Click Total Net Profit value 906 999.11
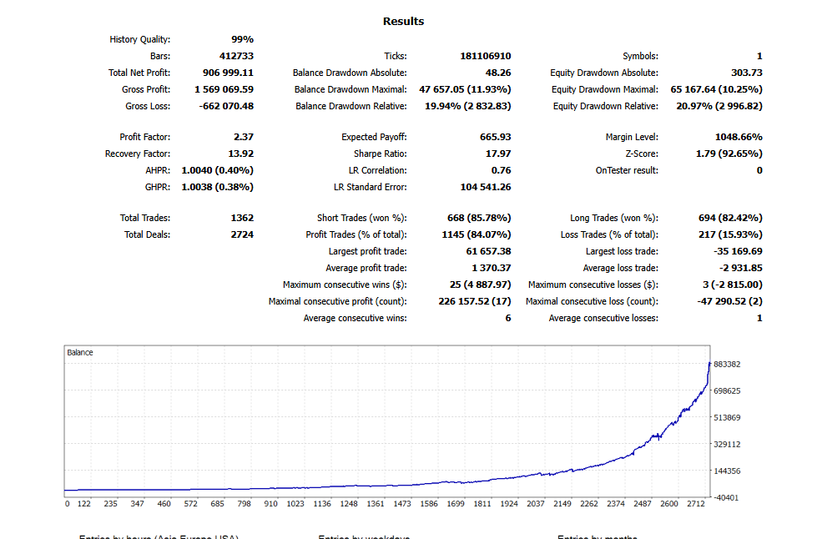The height and width of the screenshot is (539, 817). pyautogui.click(x=228, y=73)
